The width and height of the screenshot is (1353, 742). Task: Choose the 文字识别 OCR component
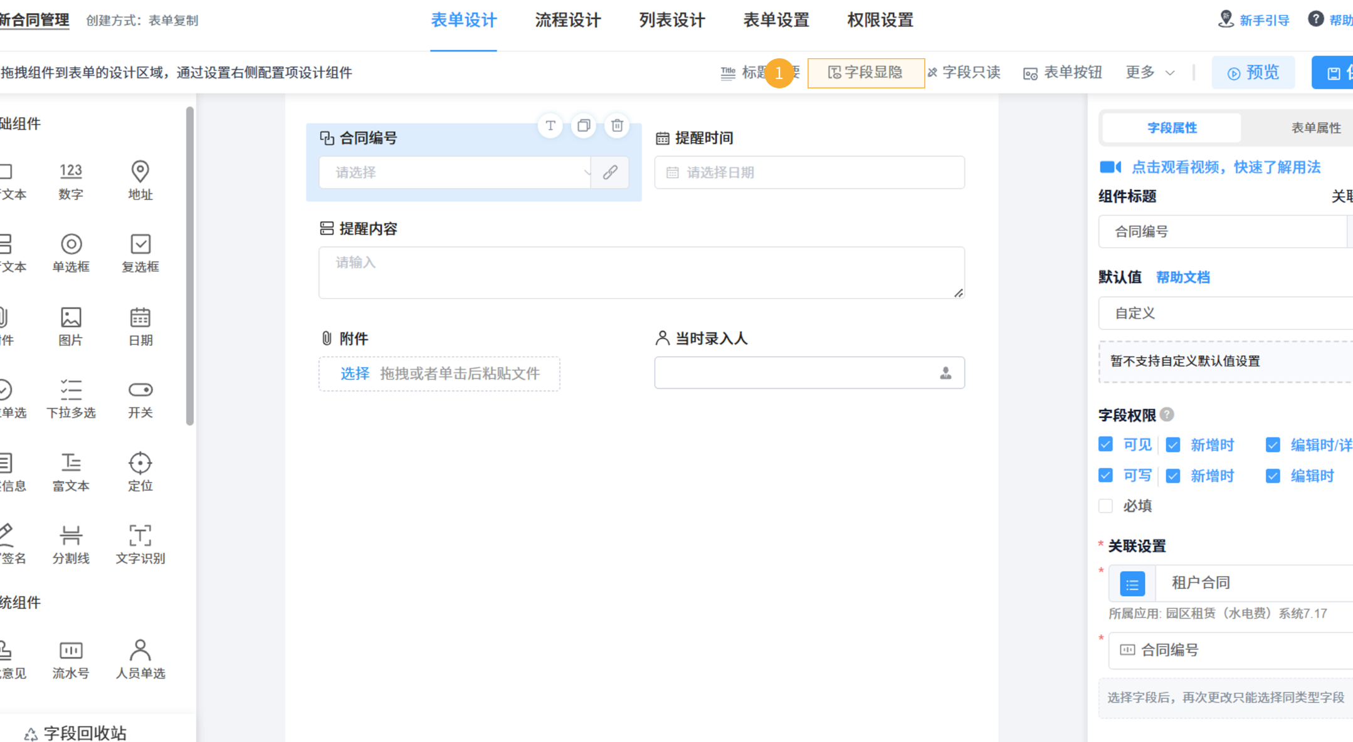140,545
